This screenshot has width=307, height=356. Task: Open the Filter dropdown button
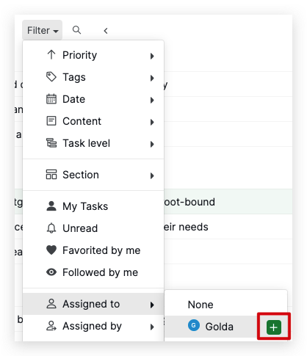pyautogui.click(x=43, y=30)
